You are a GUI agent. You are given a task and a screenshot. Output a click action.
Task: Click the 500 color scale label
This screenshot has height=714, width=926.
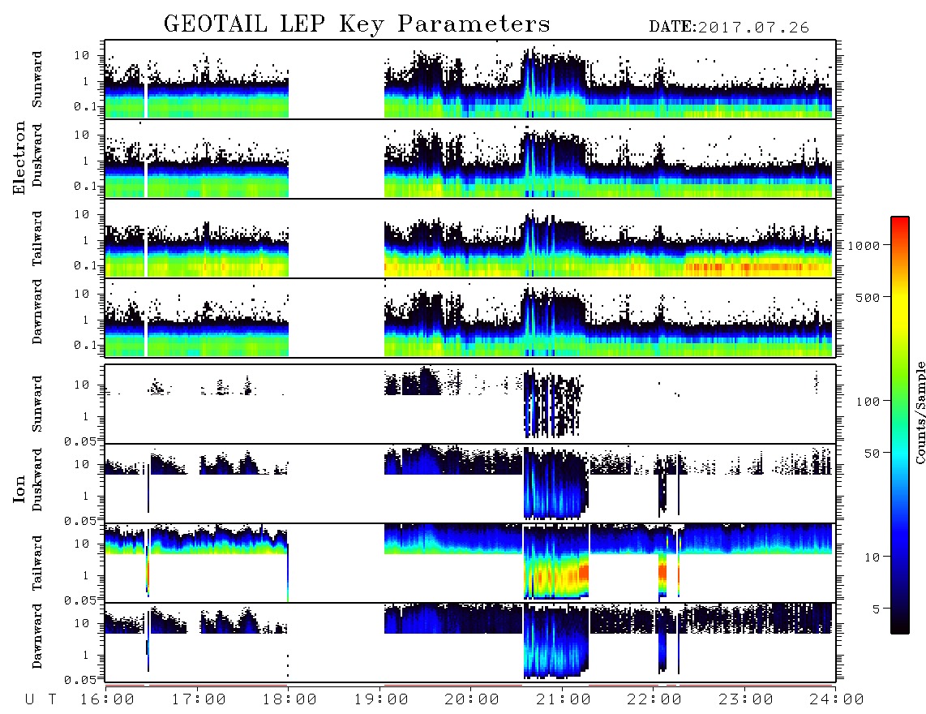click(x=868, y=297)
